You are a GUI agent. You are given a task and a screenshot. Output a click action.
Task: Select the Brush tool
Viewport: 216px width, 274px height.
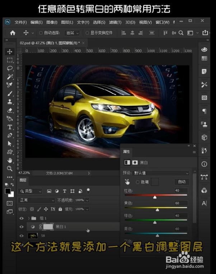(10, 93)
